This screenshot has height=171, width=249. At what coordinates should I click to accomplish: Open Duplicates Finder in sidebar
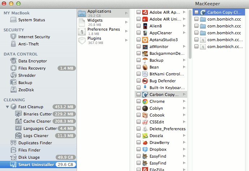click(x=35, y=143)
